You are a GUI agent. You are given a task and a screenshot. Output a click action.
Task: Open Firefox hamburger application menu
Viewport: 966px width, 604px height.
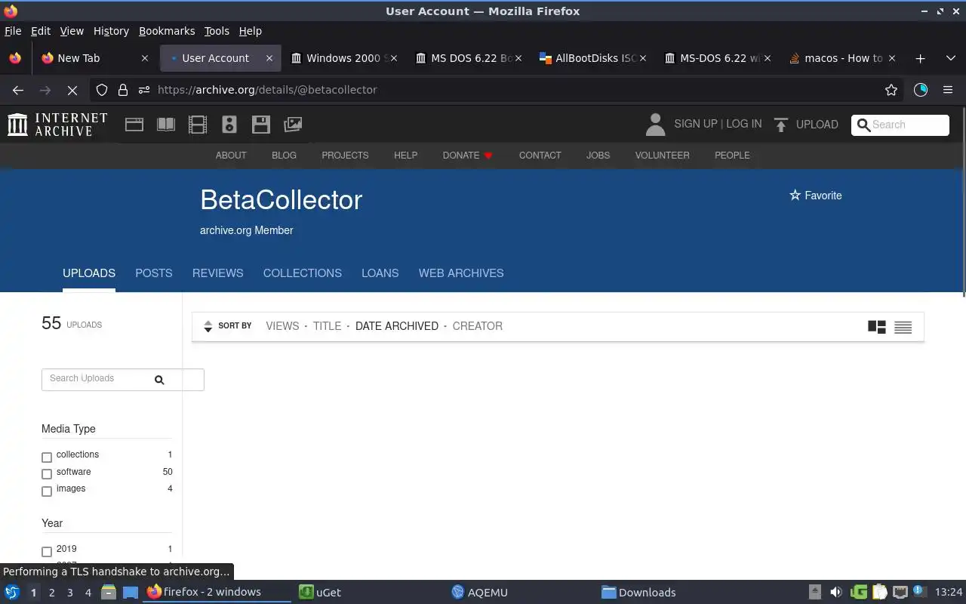(x=948, y=90)
